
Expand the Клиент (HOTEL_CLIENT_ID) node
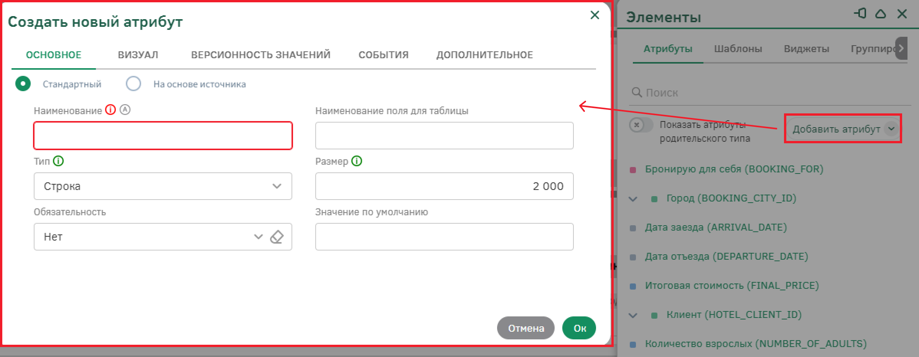click(x=633, y=315)
